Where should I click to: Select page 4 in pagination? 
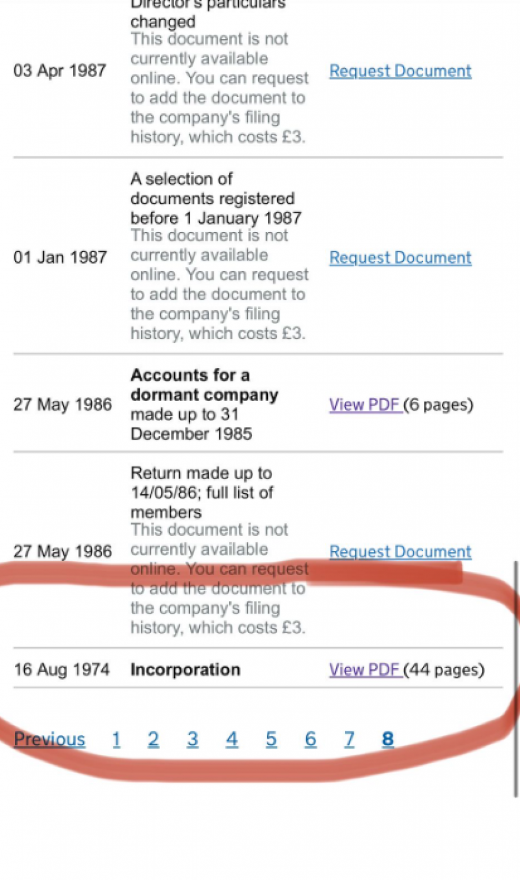[x=232, y=739]
